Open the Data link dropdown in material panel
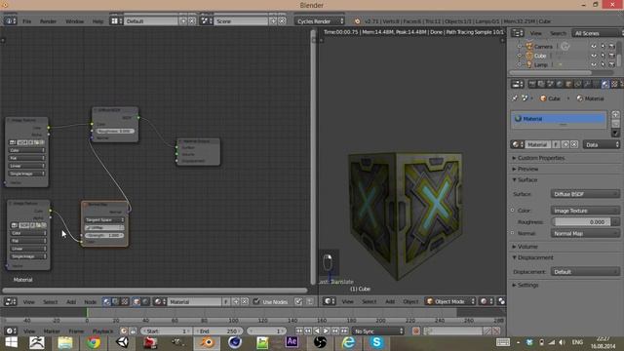624x351 pixels. coord(602,144)
